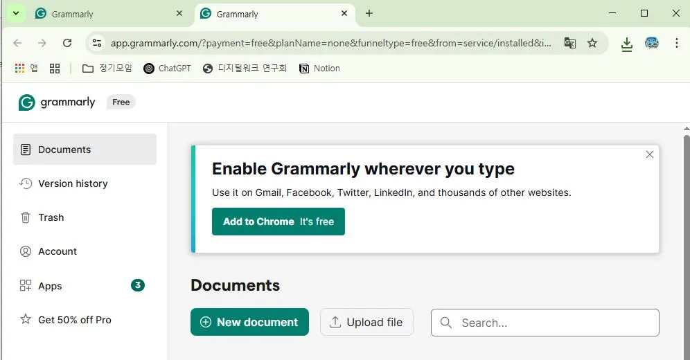
Task: Click the "Enable Grammarly wherever you type" heading
Action: coord(364,169)
